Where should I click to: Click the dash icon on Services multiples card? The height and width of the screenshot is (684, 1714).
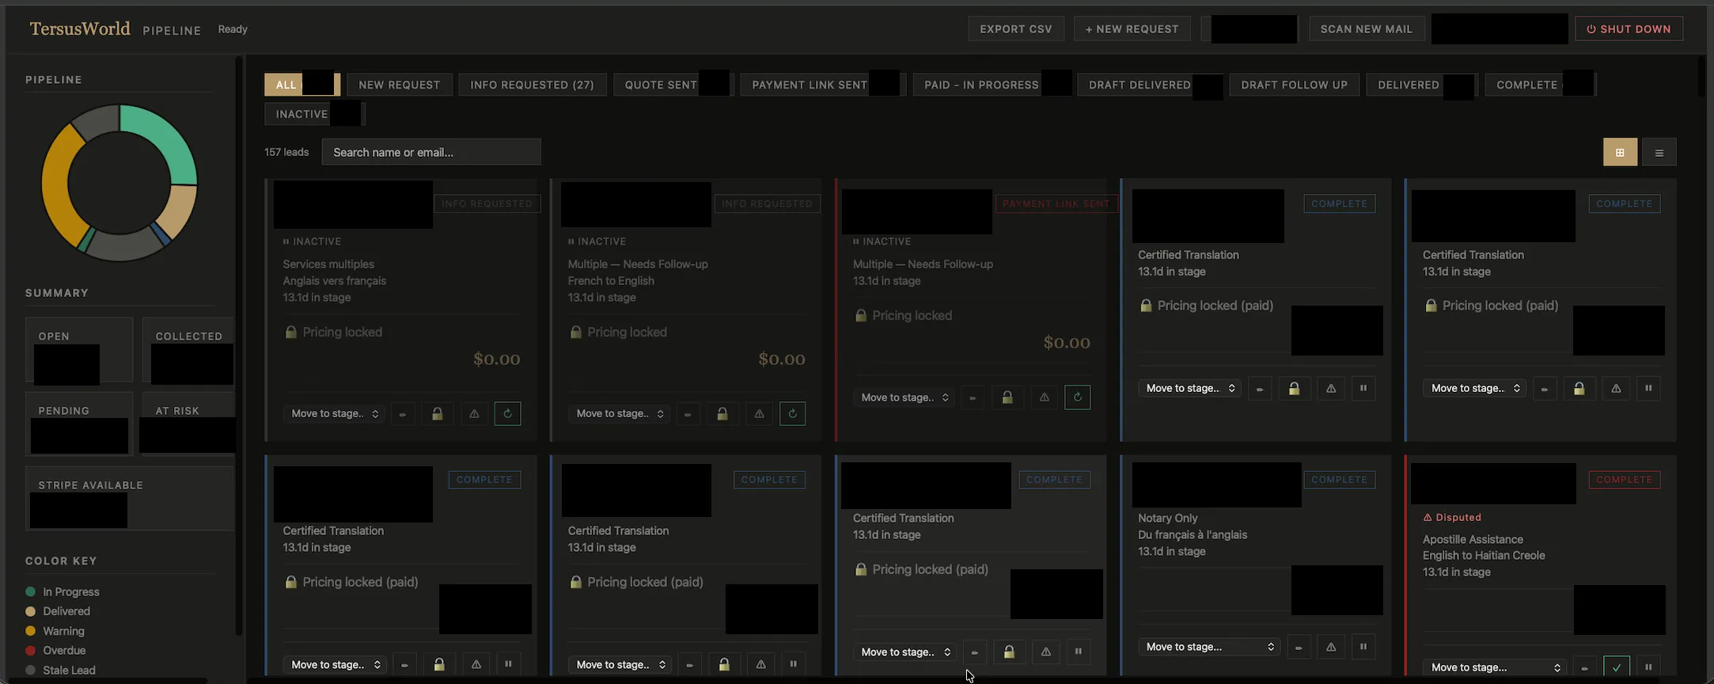pyautogui.click(x=403, y=413)
